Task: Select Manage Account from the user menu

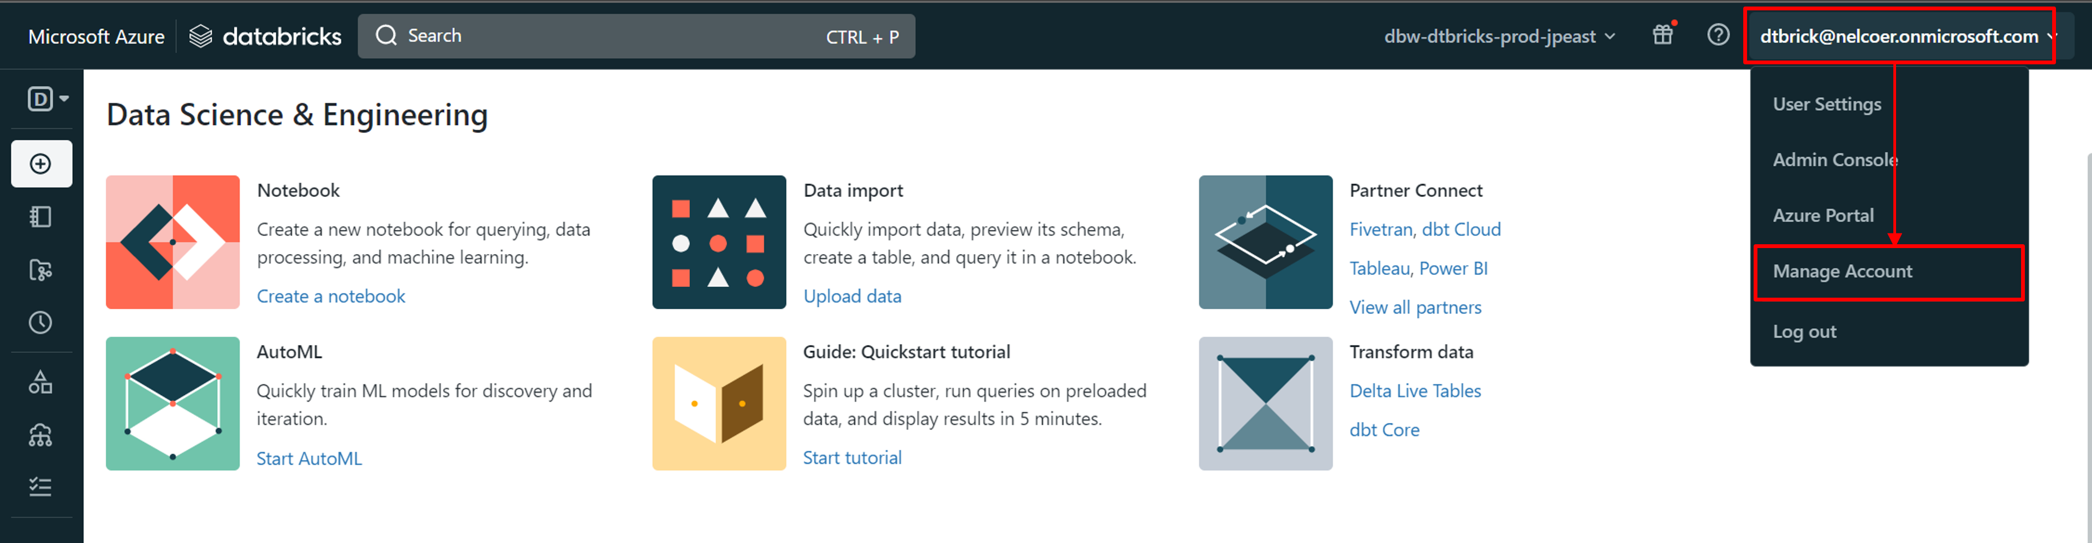Action: [x=1842, y=272]
